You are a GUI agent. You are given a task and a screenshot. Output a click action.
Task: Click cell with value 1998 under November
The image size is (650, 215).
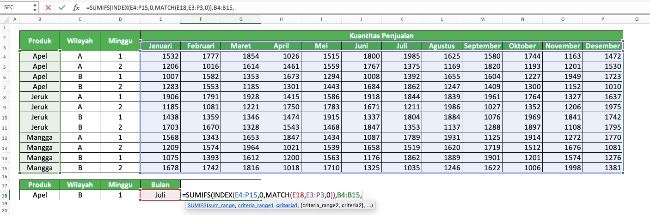coord(563,168)
